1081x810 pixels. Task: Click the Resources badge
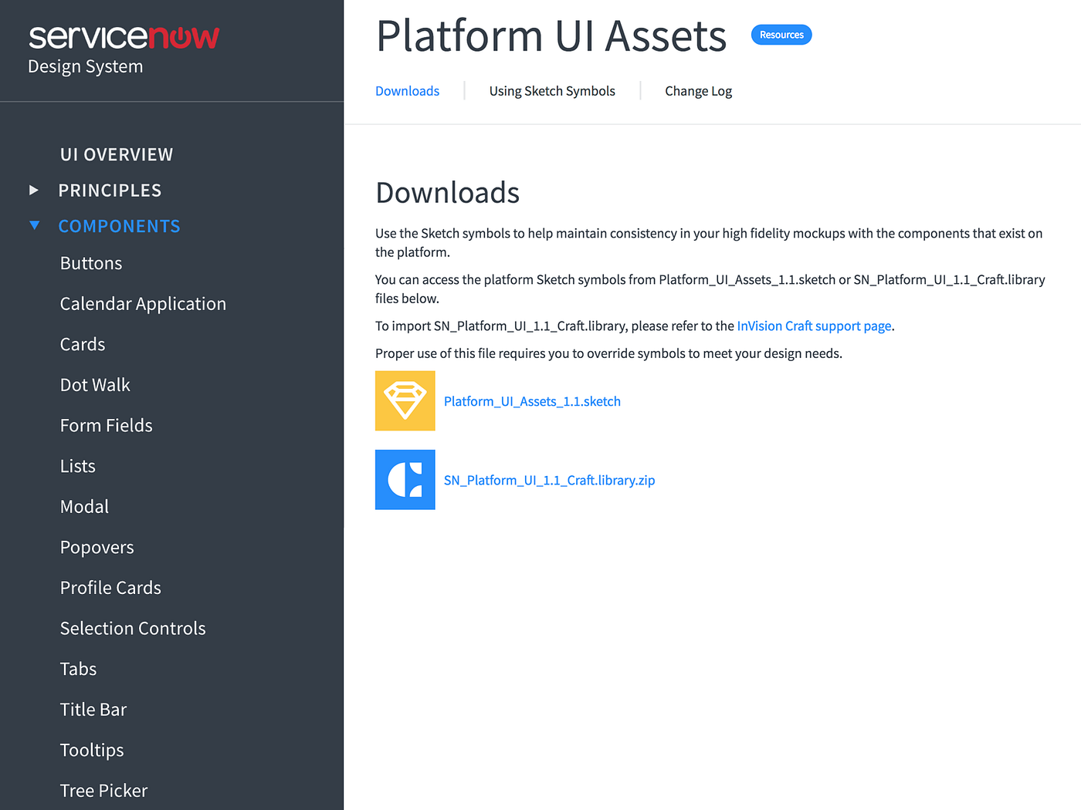pyautogui.click(x=781, y=34)
